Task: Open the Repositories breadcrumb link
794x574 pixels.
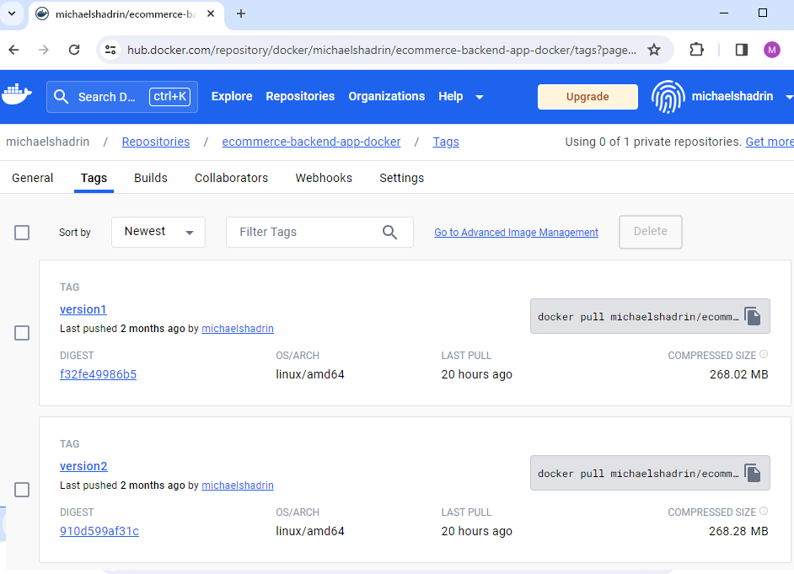Action: pos(155,142)
